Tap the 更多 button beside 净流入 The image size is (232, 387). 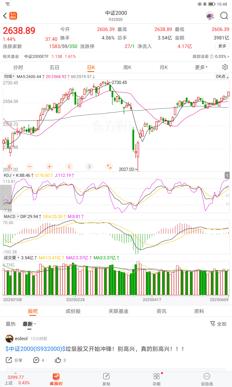coord(222,46)
